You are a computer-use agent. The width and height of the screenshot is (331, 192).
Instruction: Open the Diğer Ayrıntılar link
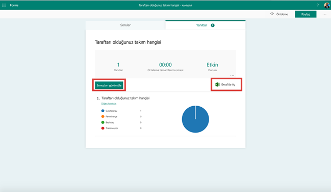point(109,104)
